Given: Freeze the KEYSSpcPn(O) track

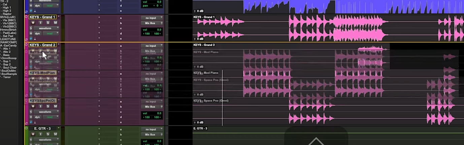Looking at the screenshot, I should tap(31, 117).
